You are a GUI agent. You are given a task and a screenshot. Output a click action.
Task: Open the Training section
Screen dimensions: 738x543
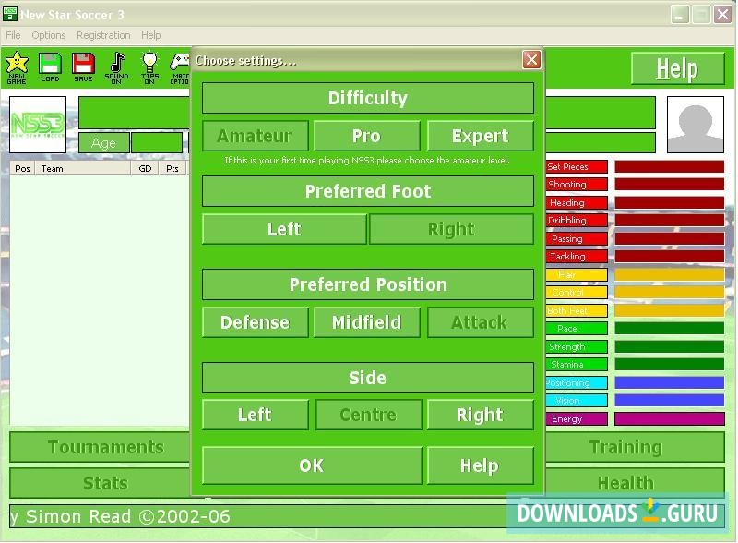click(635, 447)
